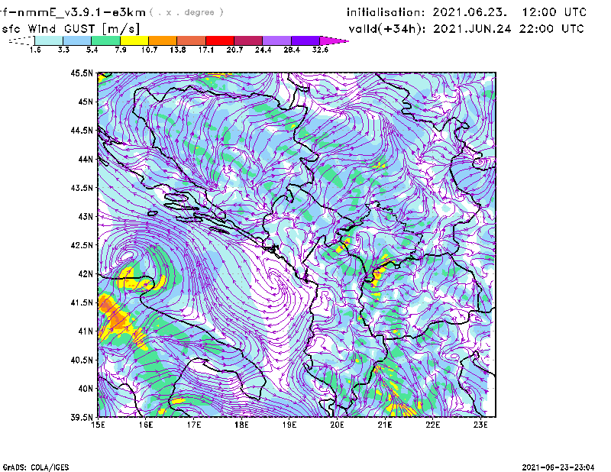This screenshot has width=611, height=472.
Task: Click the latitude label "42N"
Action: pos(86,274)
